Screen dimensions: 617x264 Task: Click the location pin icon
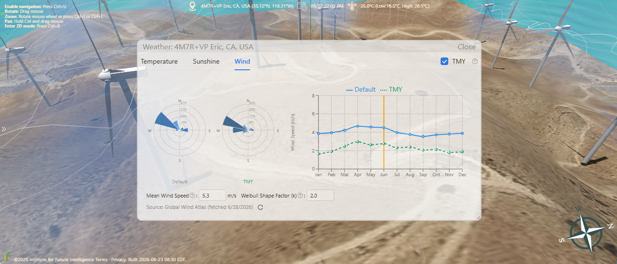click(192, 6)
